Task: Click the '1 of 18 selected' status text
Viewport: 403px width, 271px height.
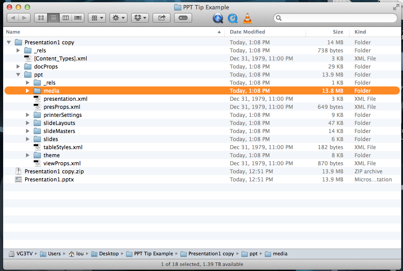Action: click(x=180, y=264)
